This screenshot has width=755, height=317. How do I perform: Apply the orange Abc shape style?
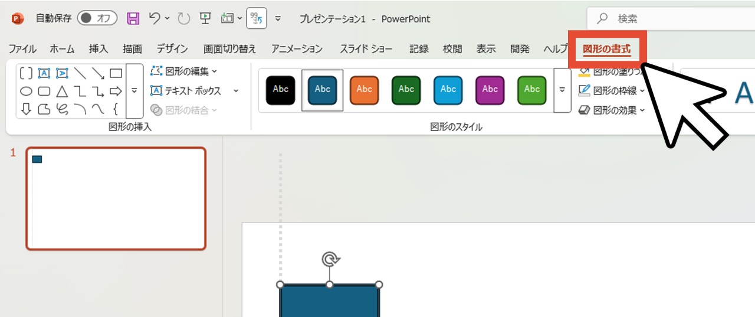pos(365,90)
